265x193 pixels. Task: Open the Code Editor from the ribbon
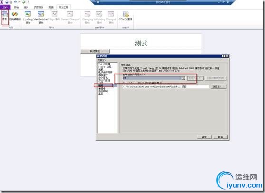pyautogui.click(x=15, y=17)
